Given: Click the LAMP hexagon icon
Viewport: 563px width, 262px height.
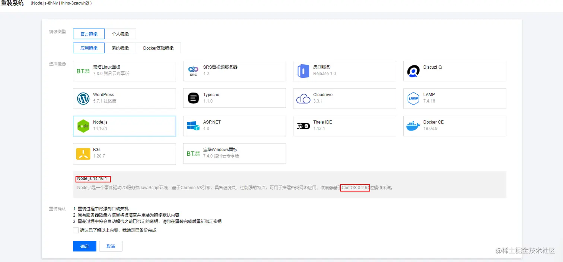Looking at the screenshot, I should [413, 98].
